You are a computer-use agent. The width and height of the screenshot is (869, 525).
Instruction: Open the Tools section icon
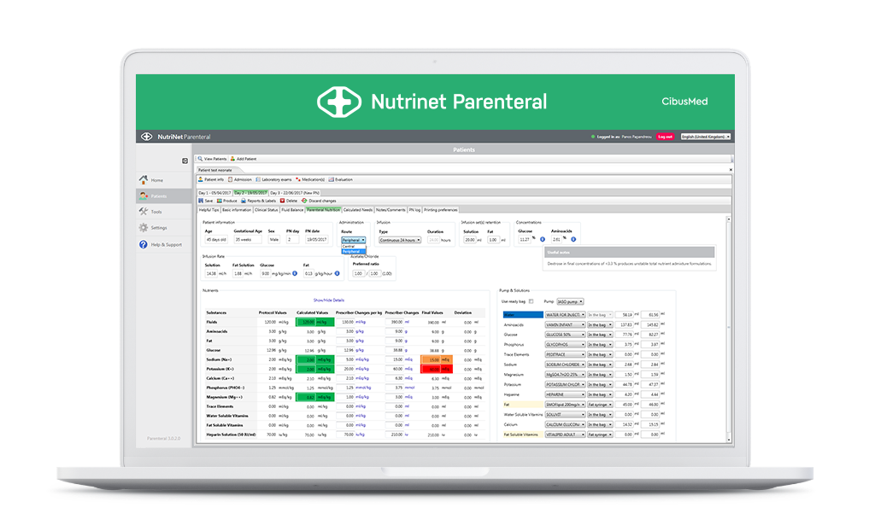tap(144, 212)
